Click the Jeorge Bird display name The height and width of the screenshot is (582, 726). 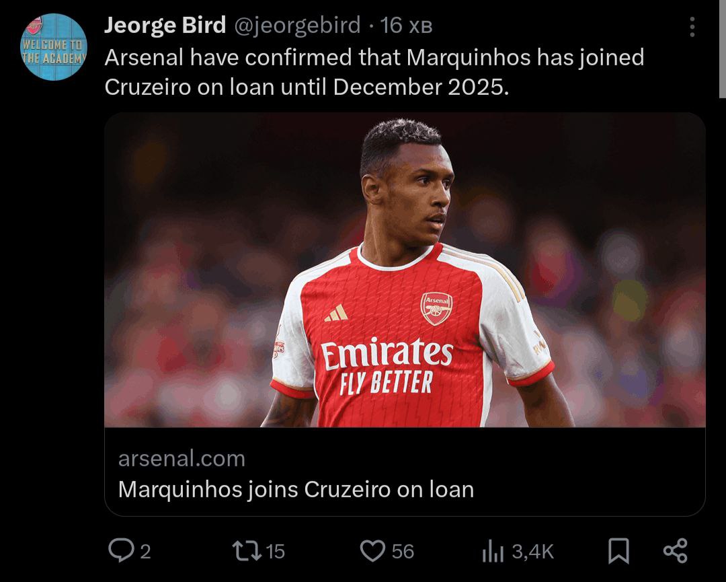tap(165, 26)
